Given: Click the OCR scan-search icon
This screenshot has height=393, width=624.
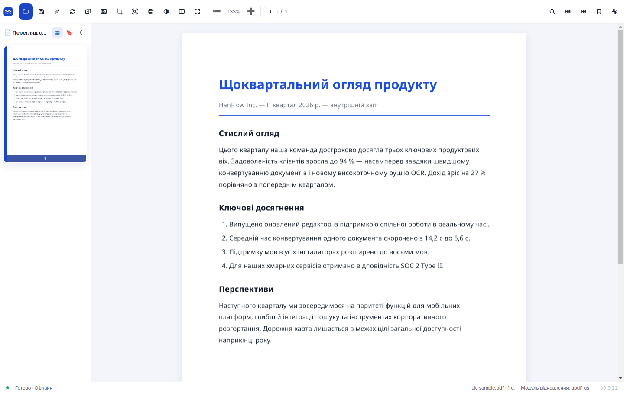Looking at the screenshot, I should pos(135,12).
